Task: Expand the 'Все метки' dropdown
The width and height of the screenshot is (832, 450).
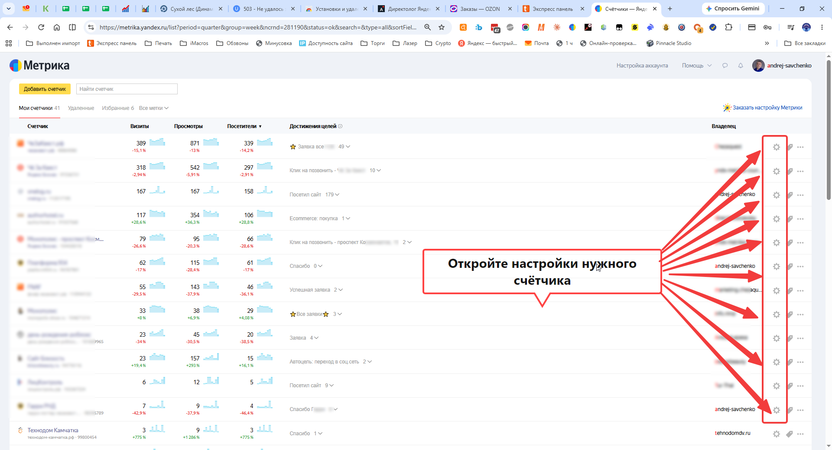Action: coord(154,108)
